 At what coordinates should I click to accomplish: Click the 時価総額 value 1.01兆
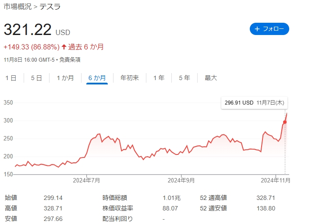click(x=171, y=198)
